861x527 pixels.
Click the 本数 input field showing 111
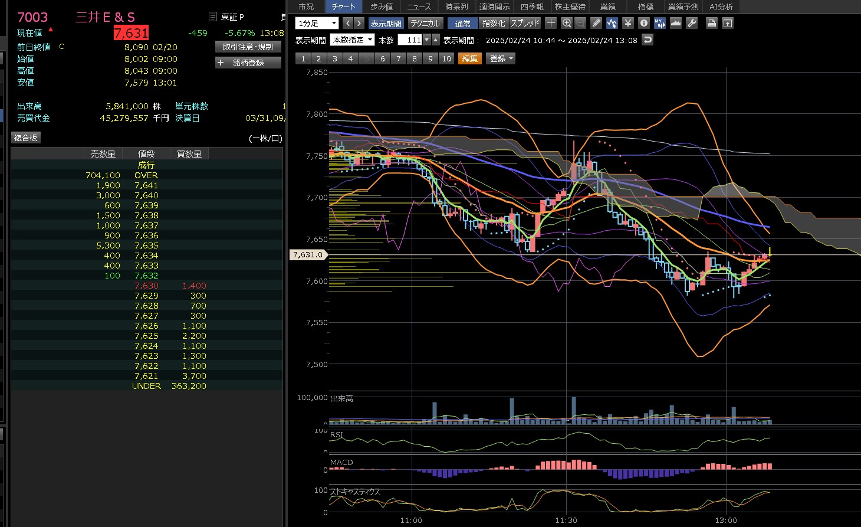point(410,40)
